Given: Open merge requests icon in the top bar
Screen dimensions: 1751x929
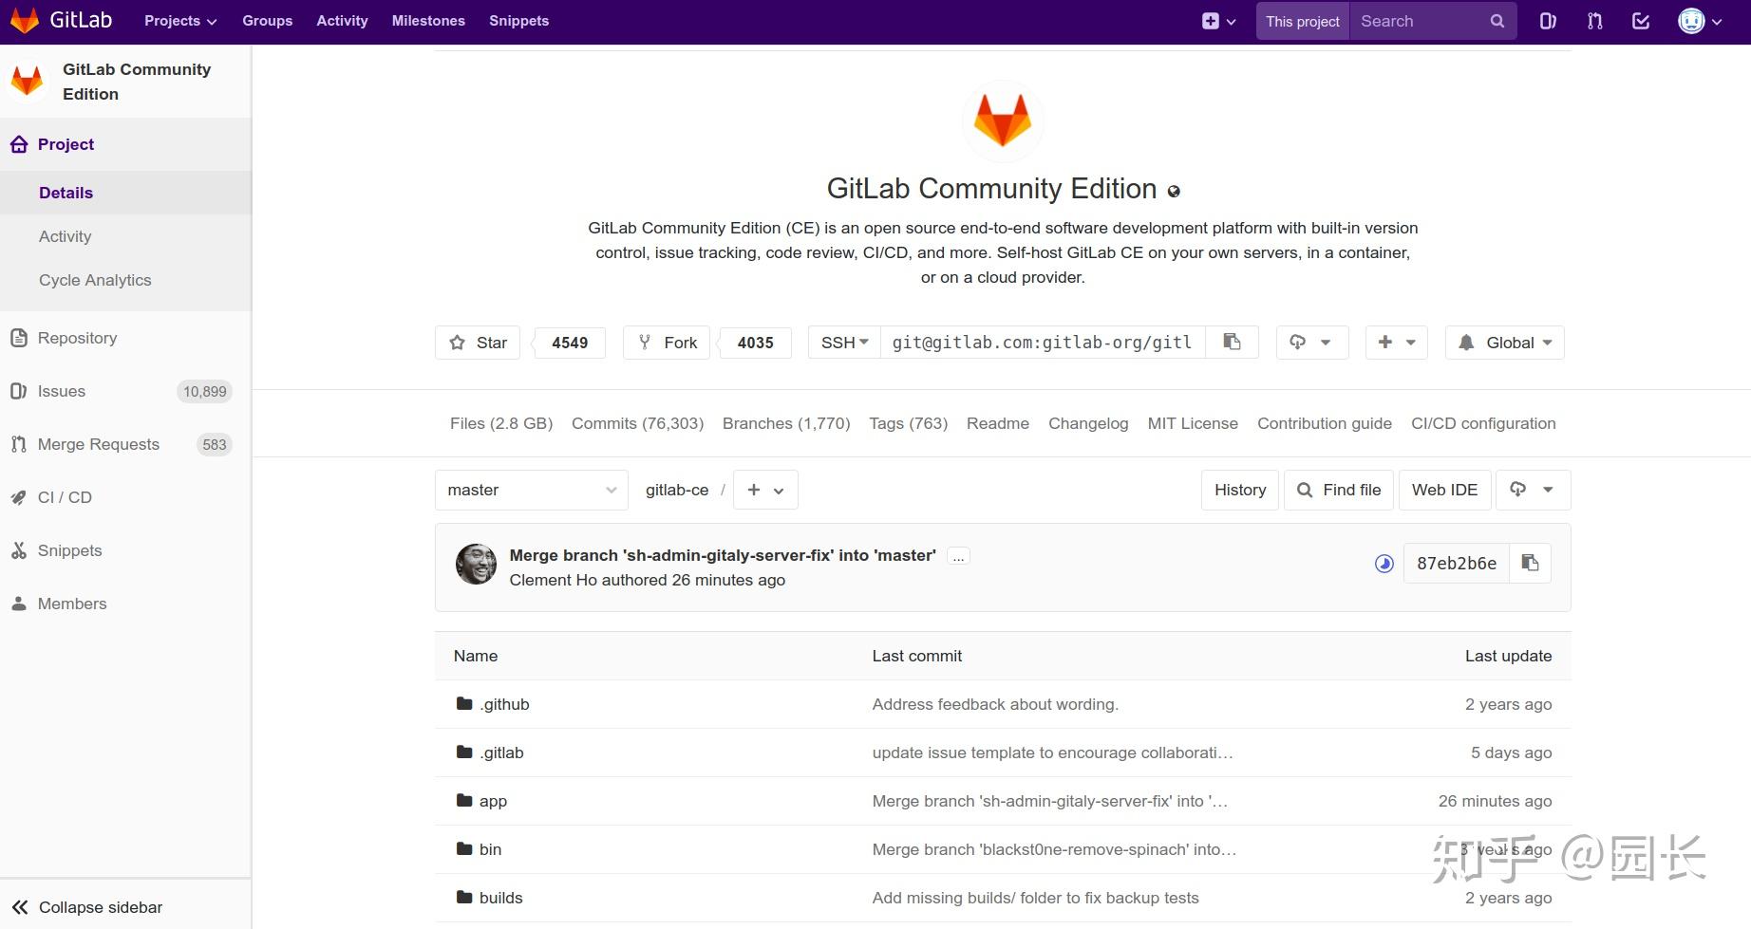Looking at the screenshot, I should (x=1594, y=20).
